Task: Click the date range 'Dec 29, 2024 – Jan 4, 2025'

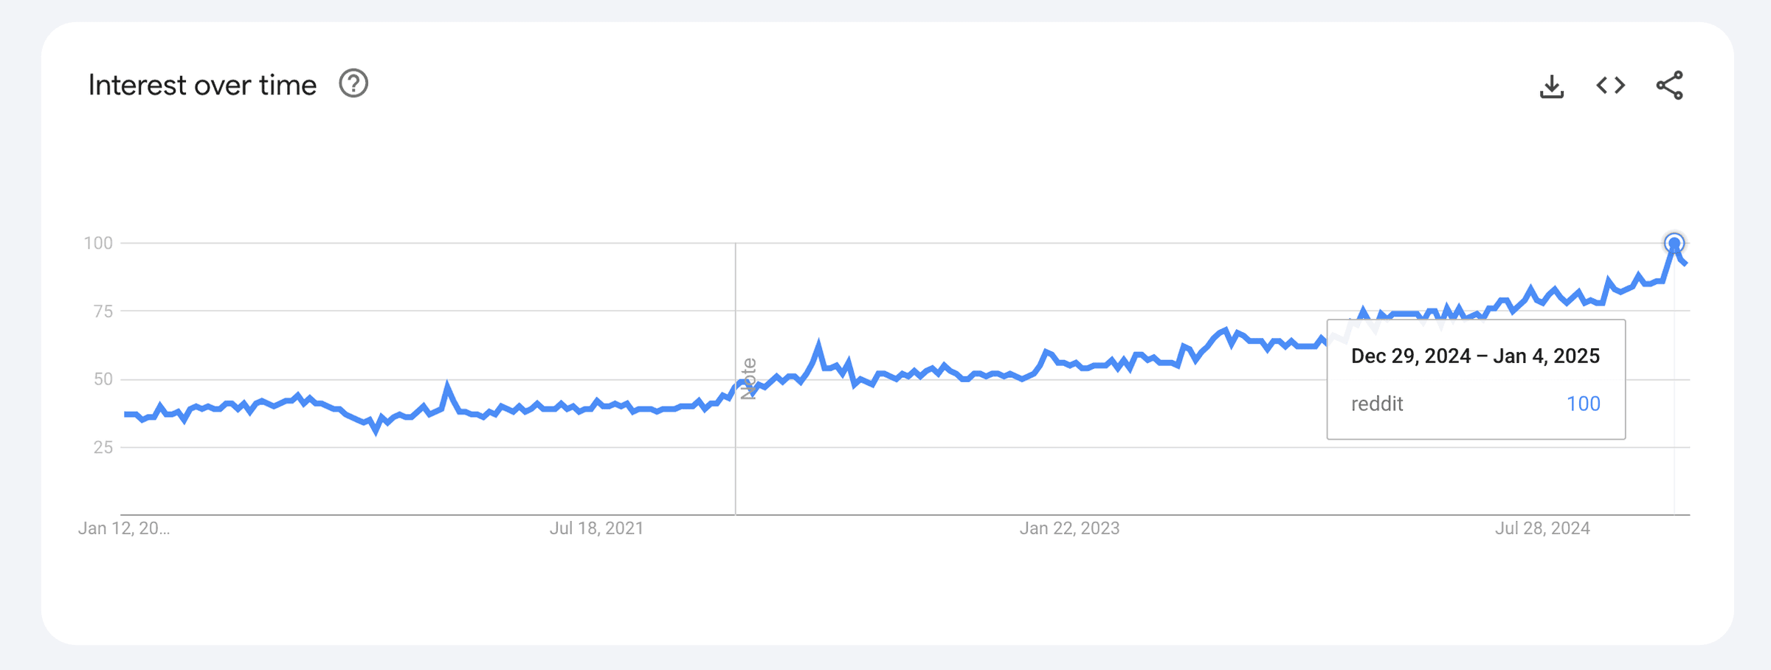Action: click(x=1475, y=356)
